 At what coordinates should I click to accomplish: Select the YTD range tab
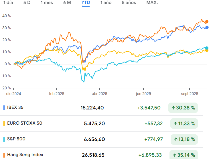pyautogui.click(x=86, y=3)
